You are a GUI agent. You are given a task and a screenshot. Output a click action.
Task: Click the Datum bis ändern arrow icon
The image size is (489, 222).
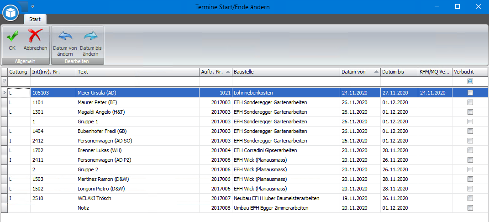91,36
